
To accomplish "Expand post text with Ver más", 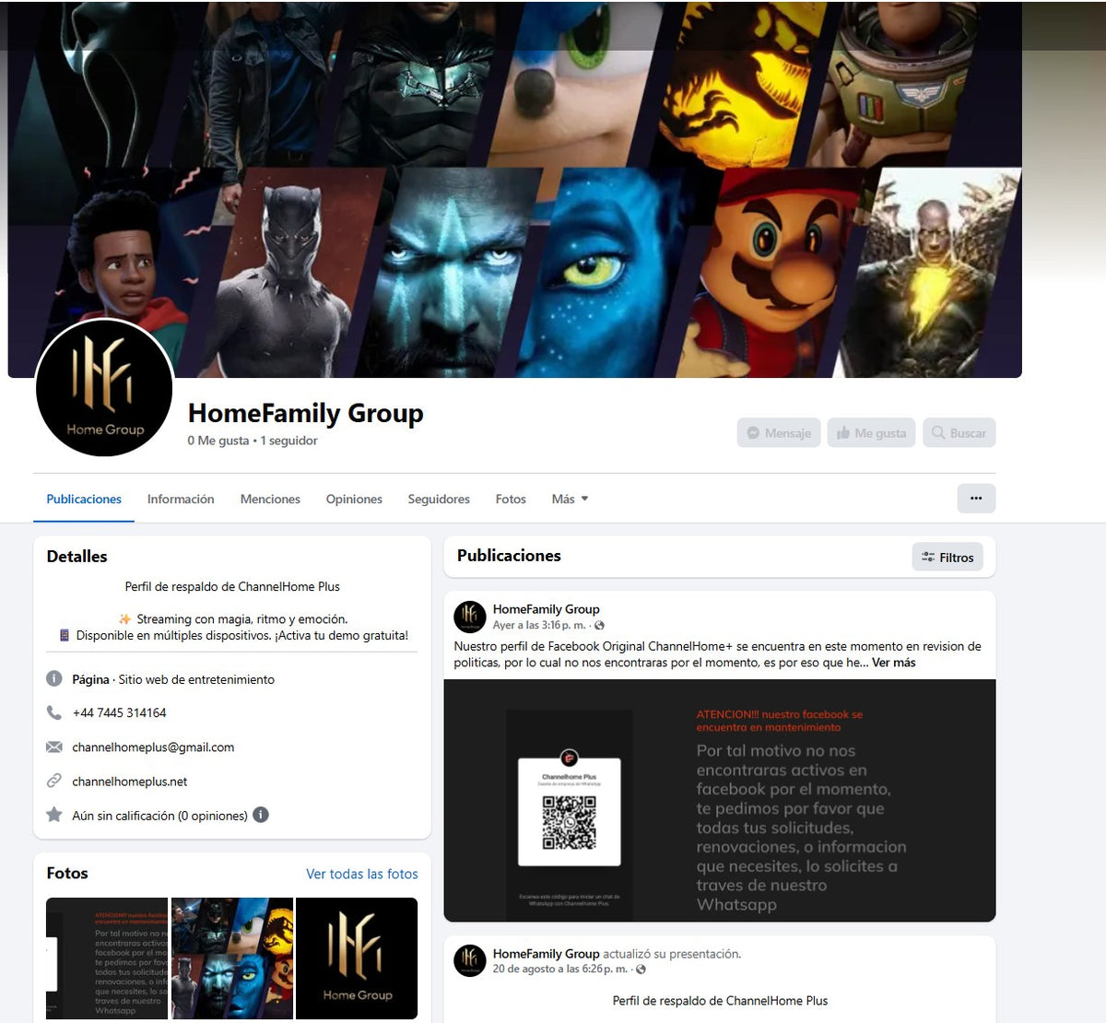I will point(893,663).
